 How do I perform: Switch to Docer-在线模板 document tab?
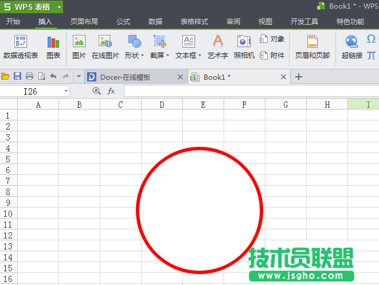pyautogui.click(x=136, y=77)
